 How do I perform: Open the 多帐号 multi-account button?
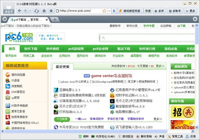pos(175,11)
